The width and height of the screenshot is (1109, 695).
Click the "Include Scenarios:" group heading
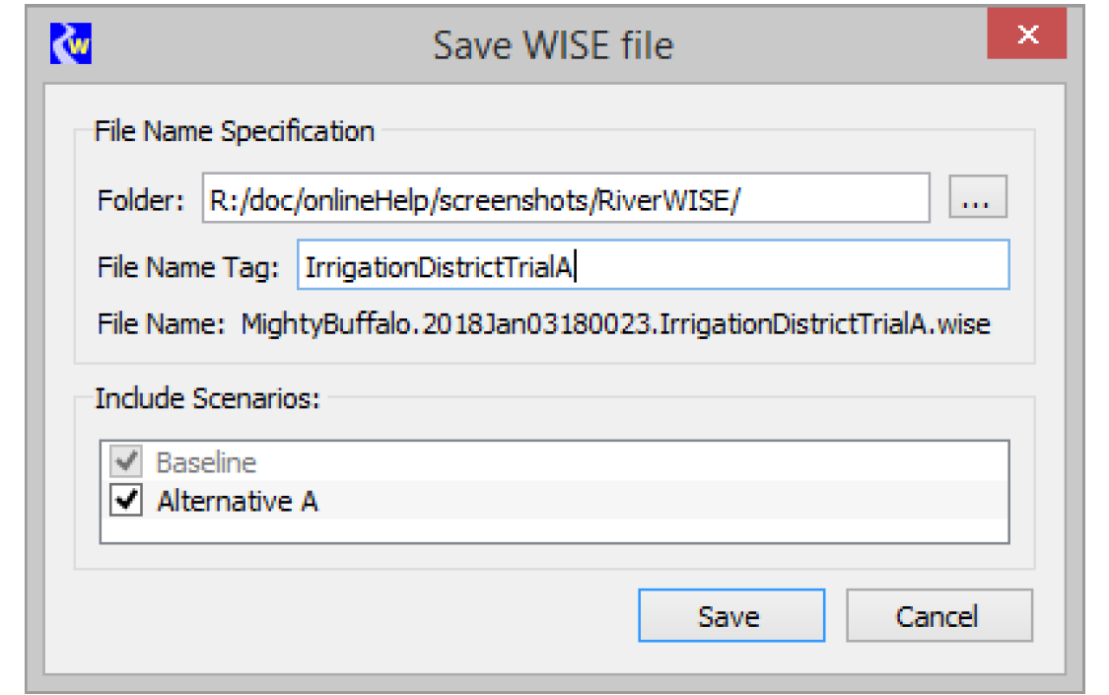tap(210, 399)
